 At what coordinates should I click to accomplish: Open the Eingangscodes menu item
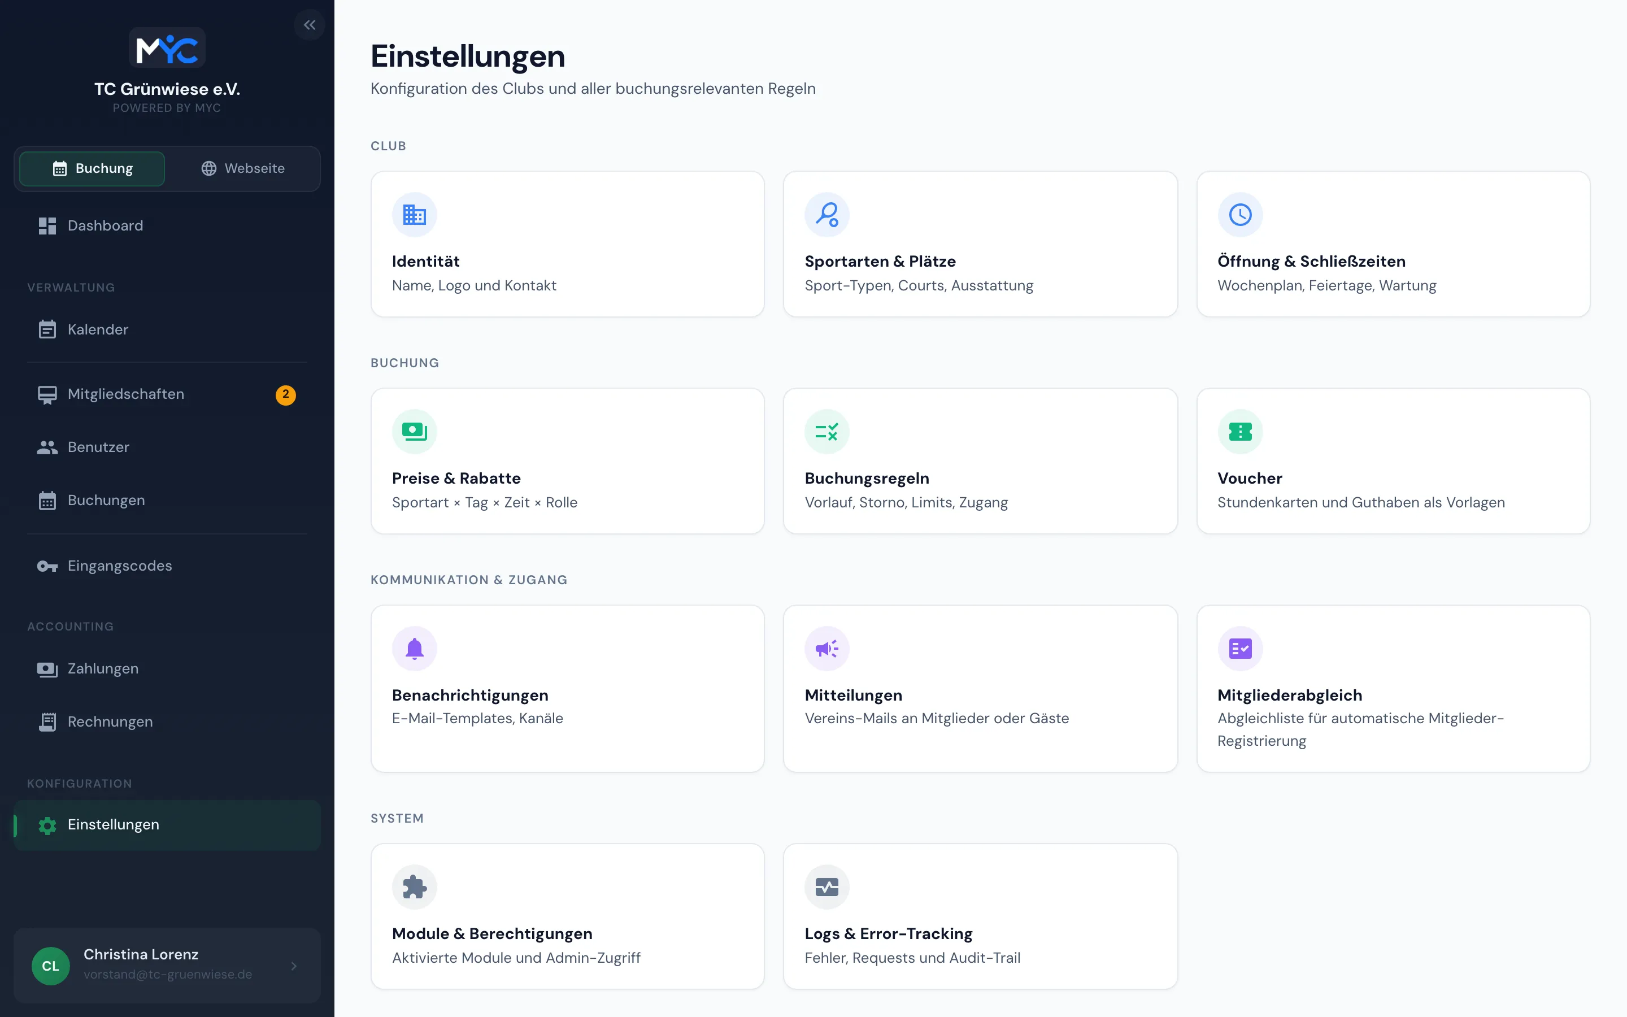click(167, 566)
